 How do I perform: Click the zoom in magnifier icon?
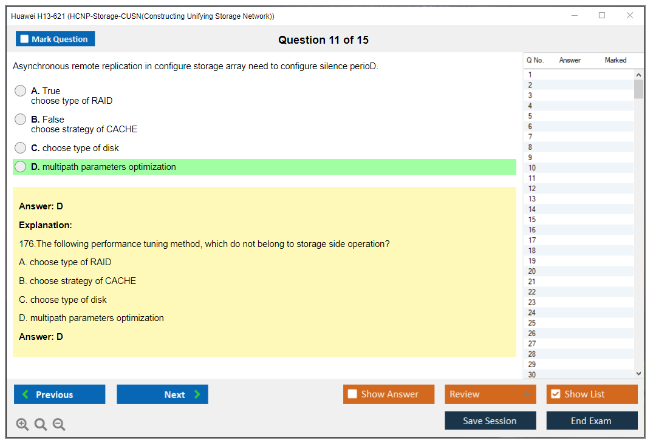(22, 425)
